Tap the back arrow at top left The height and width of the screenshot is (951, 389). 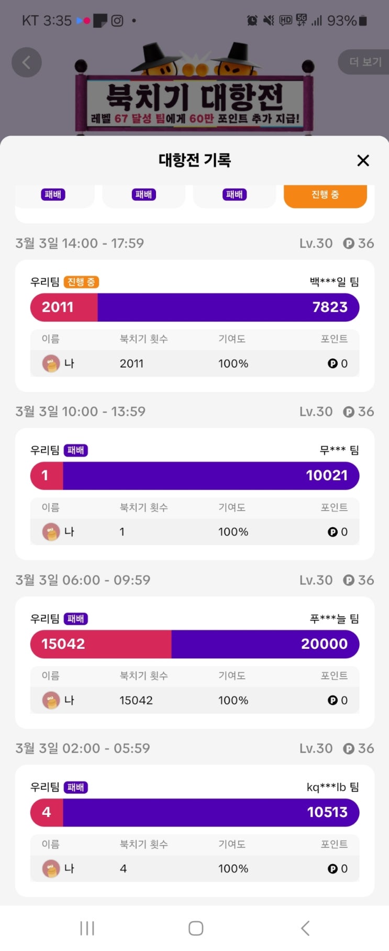[x=27, y=62]
